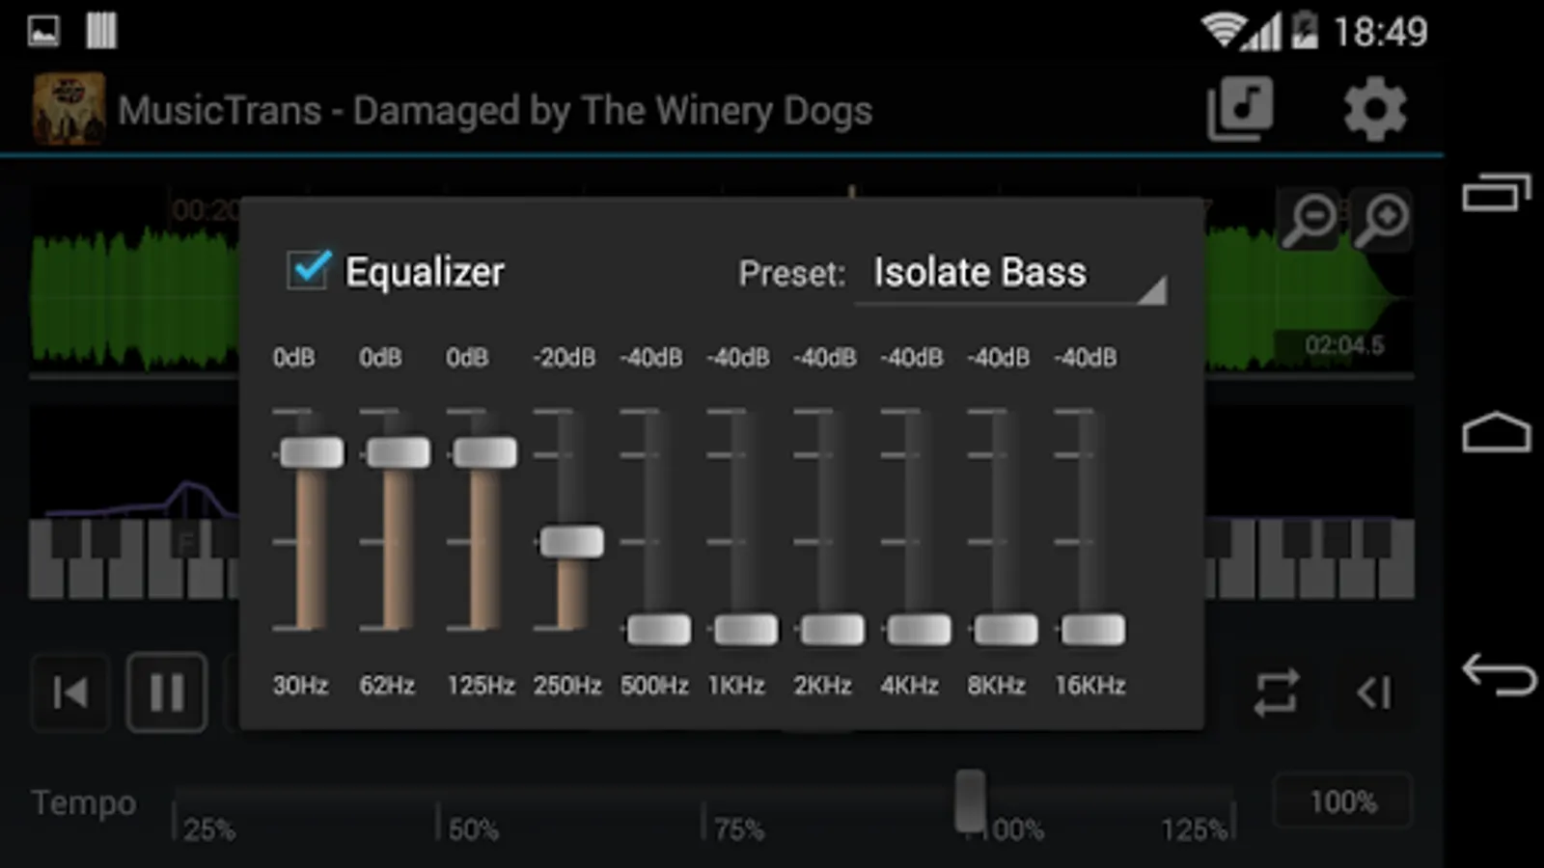Open settings gear icon
The image size is (1544, 868).
click(x=1374, y=109)
